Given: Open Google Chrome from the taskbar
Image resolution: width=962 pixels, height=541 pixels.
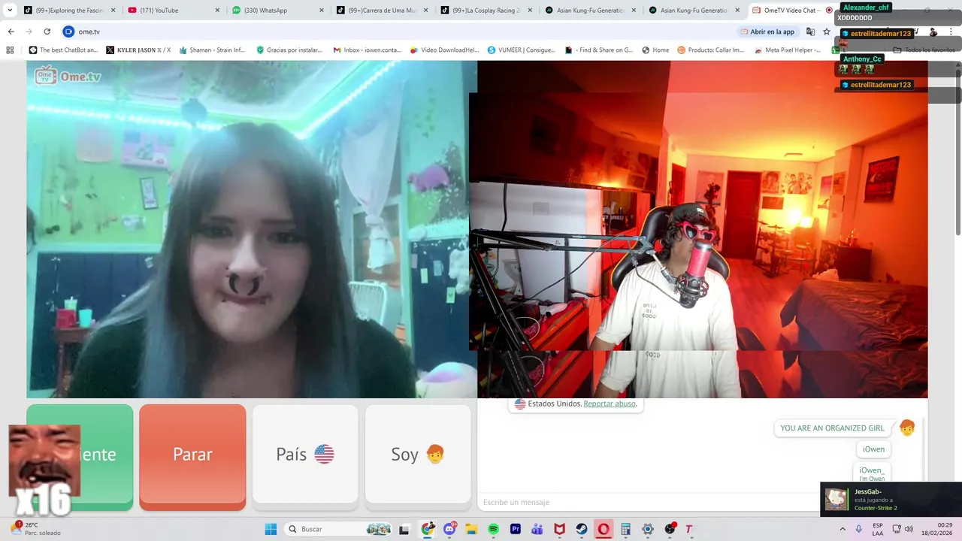Looking at the screenshot, I should (428, 529).
